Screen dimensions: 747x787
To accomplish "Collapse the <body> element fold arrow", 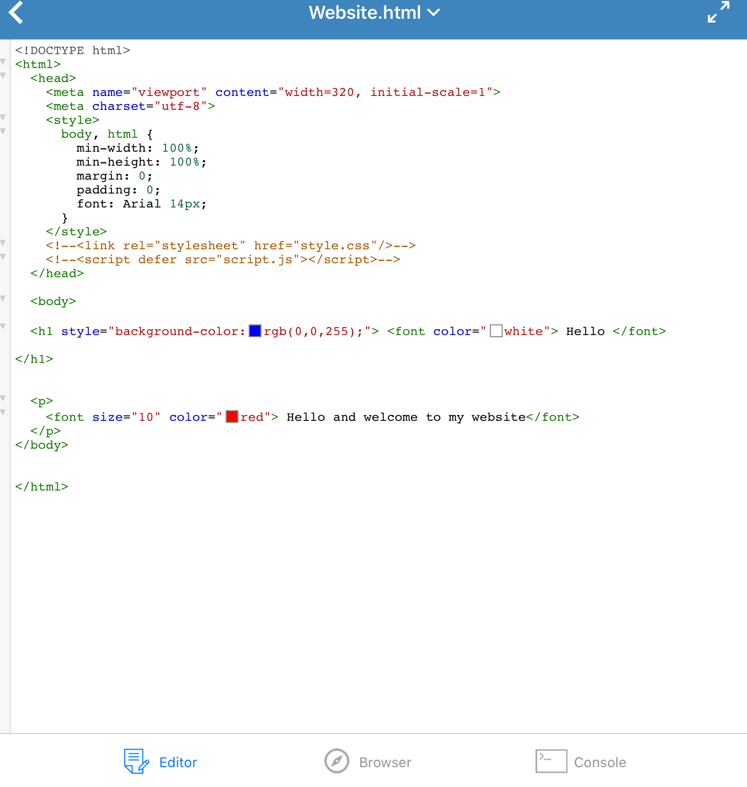I will click(x=3, y=299).
